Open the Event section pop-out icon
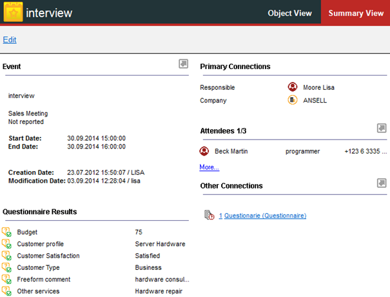 (183, 64)
